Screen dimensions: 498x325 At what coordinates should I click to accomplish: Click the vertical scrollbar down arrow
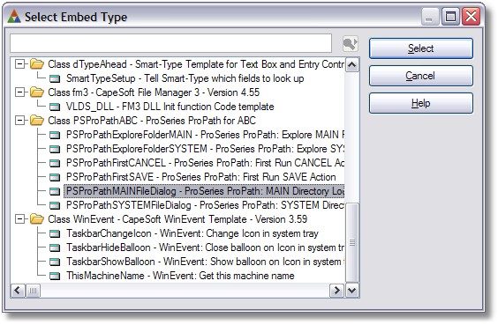352,290
